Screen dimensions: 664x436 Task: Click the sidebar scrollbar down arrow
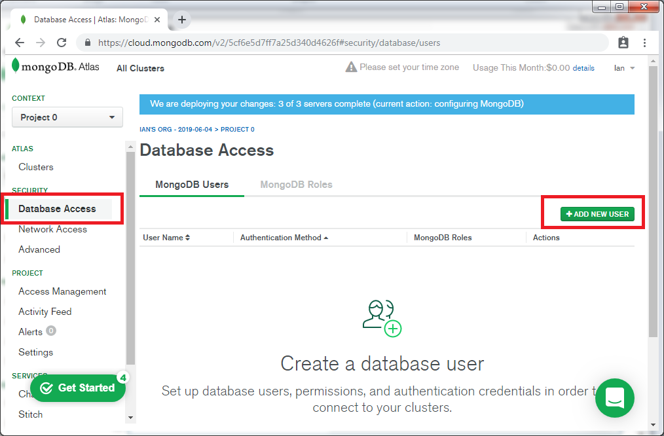point(130,418)
